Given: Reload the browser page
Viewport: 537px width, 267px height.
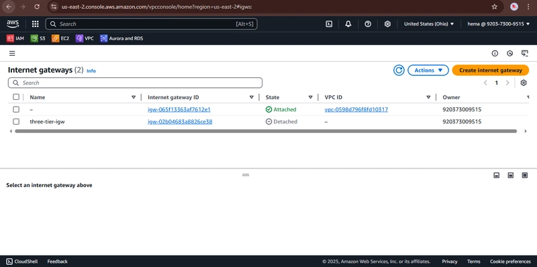Looking at the screenshot, I should pos(37,7).
